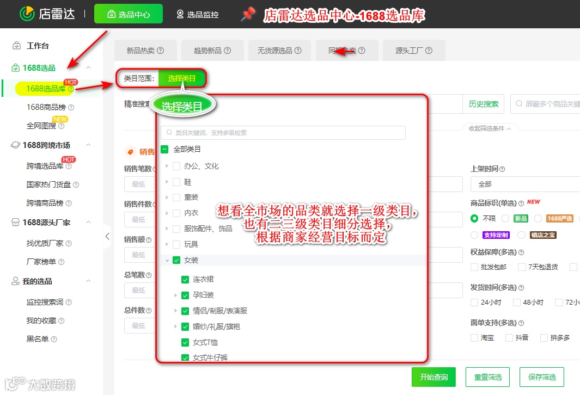Open the 趋势新品 tab
580x395 pixels.
point(212,51)
